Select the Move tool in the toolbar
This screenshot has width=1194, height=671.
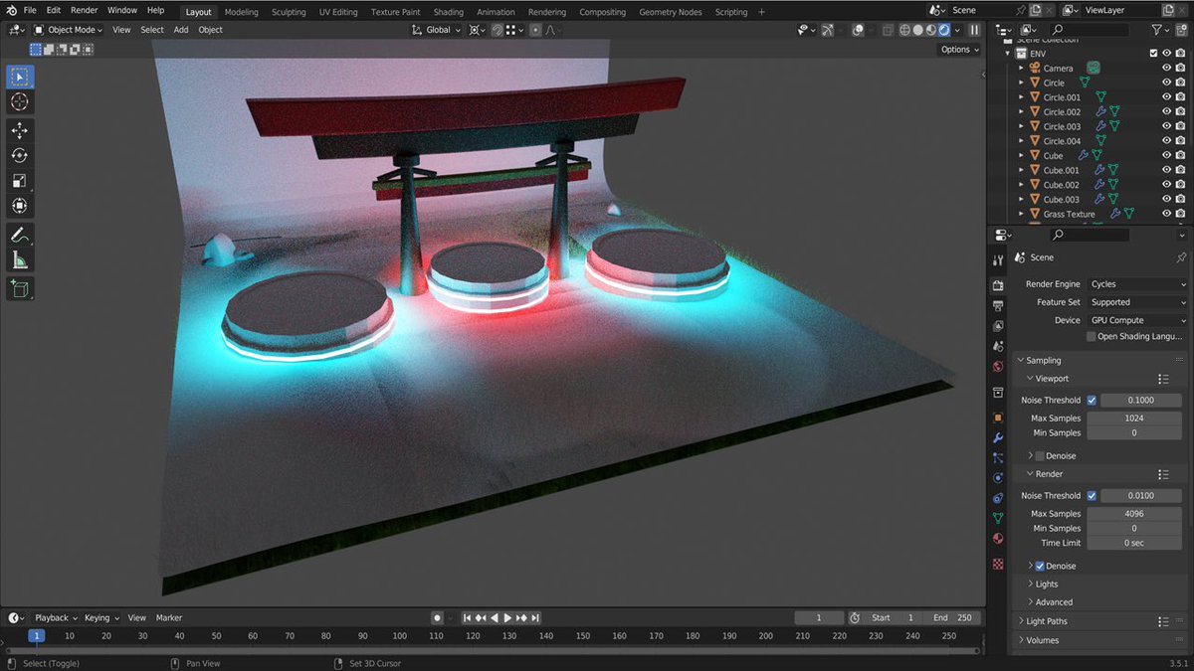click(19, 130)
